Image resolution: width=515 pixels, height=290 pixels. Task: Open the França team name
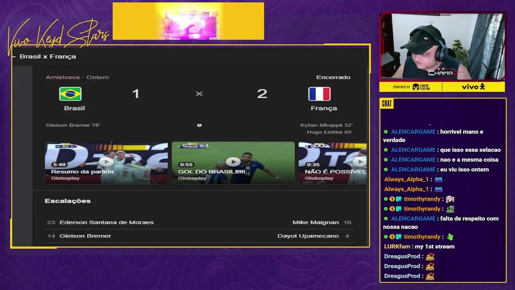(324, 108)
